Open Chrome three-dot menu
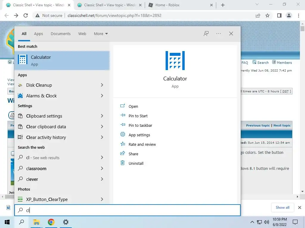The image size is (305, 228). 298,15
